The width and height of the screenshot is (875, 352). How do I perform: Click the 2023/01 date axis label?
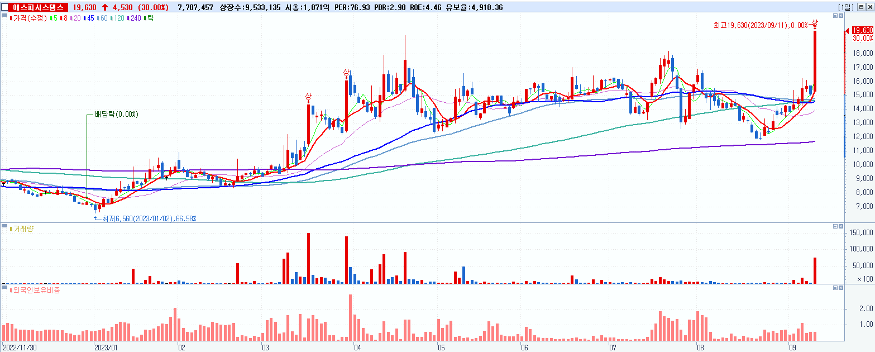[106, 348]
